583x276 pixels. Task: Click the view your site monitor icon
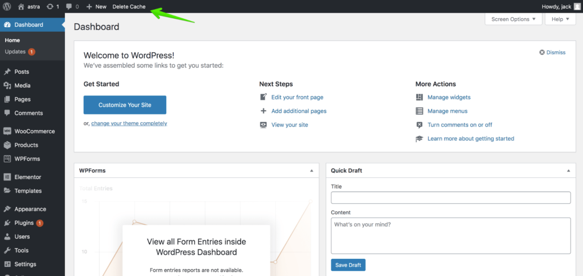pyautogui.click(x=263, y=124)
